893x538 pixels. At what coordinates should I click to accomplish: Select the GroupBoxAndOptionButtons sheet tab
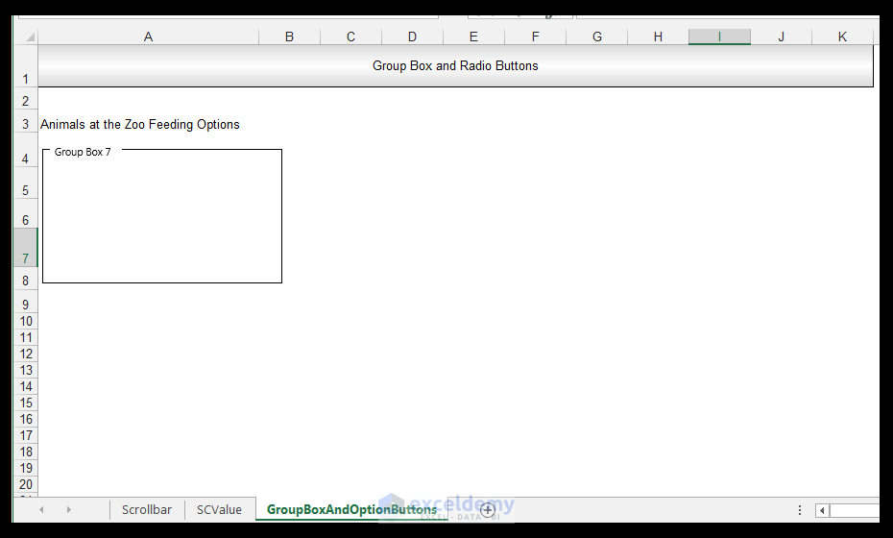click(352, 509)
